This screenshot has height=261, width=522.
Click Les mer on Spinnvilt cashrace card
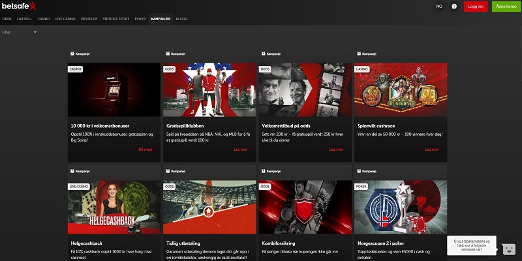[x=432, y=149]
